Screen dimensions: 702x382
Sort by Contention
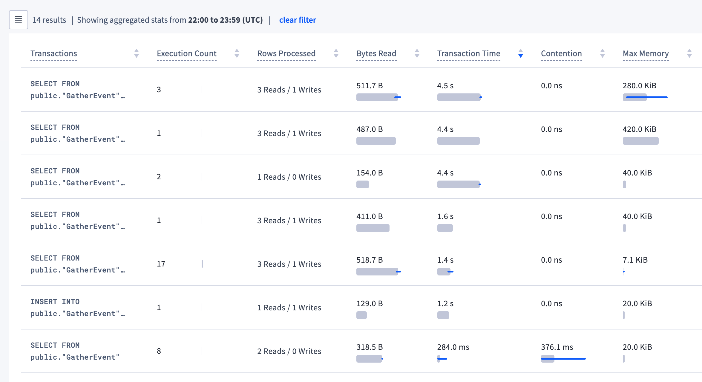coord(603,54)
